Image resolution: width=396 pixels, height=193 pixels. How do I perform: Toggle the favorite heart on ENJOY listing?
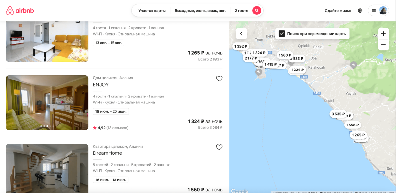[219, 78]
